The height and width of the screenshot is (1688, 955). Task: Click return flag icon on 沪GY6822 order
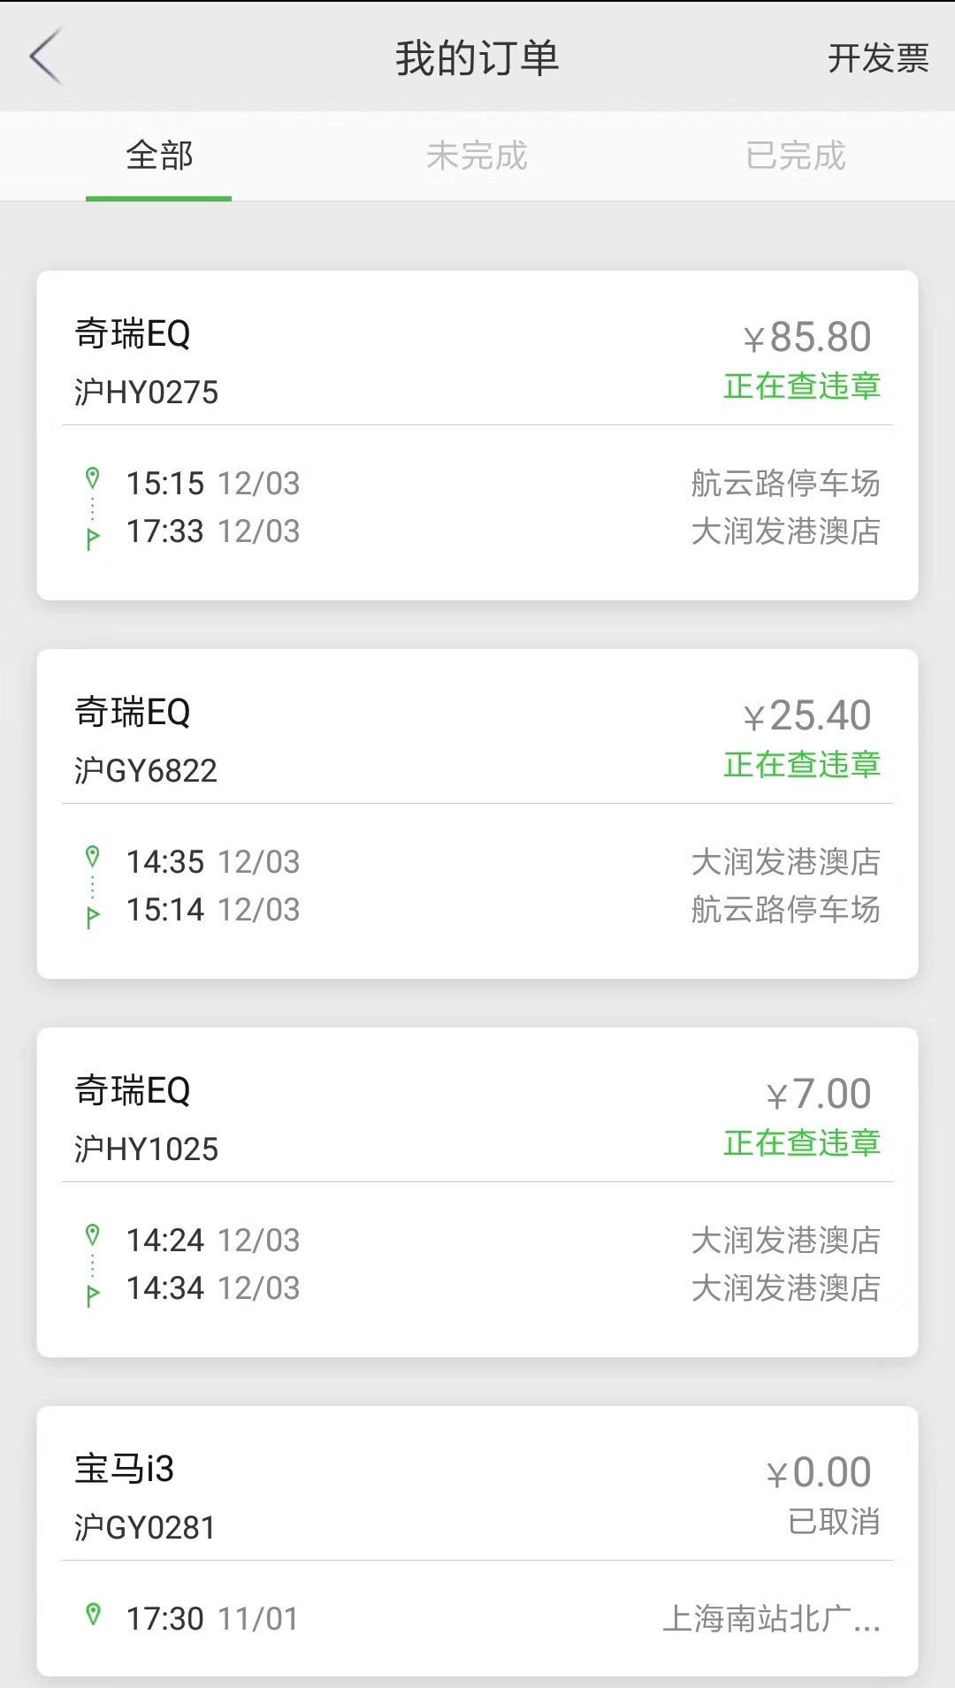(x=92, y=915)
